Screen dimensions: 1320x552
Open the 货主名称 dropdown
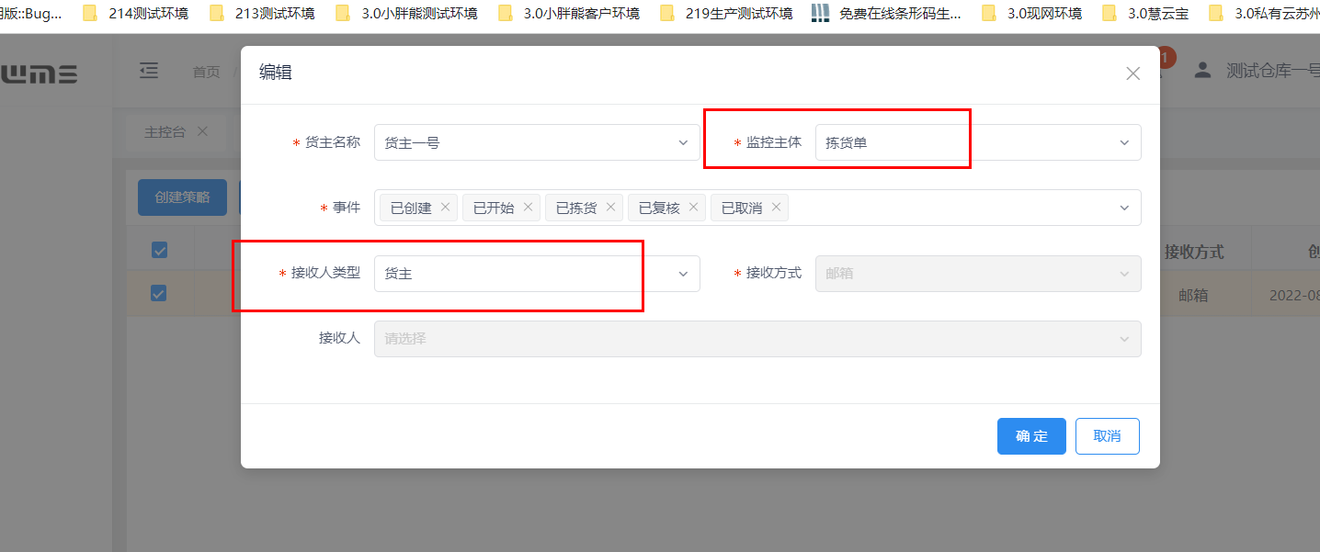pos(537,142)
